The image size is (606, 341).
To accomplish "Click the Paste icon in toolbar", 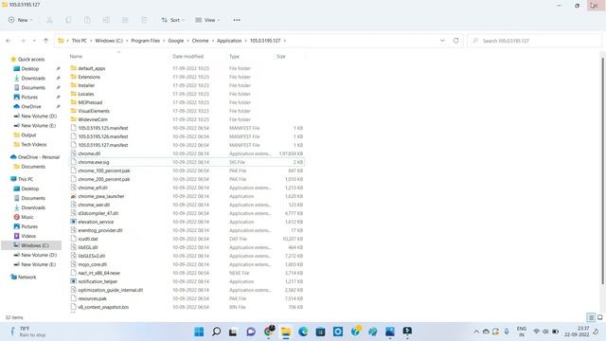I will pyautogui.click(x=87, y=20).
